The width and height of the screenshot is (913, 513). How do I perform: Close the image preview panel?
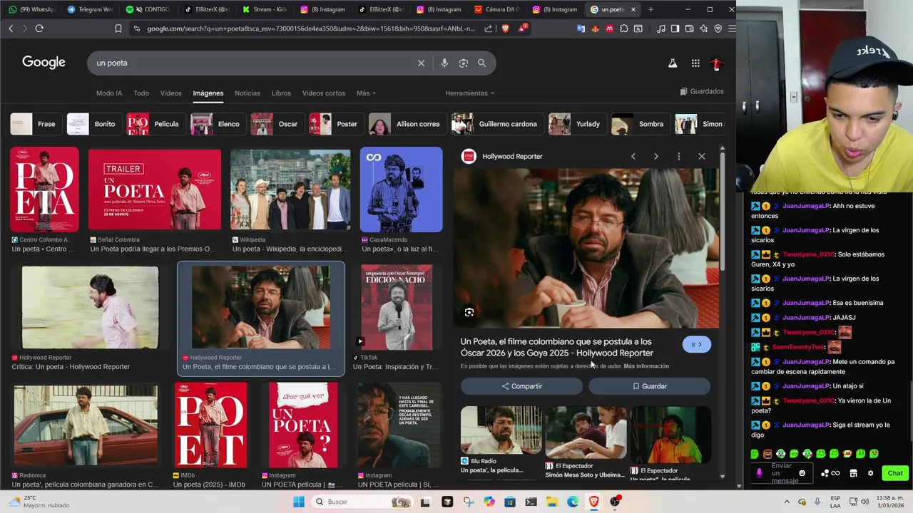(702, 156)
